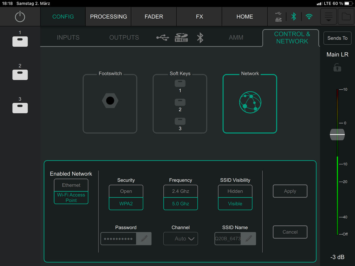
Task: Select the 2.4 Ghz frequency option
Action: click(181, 191)
